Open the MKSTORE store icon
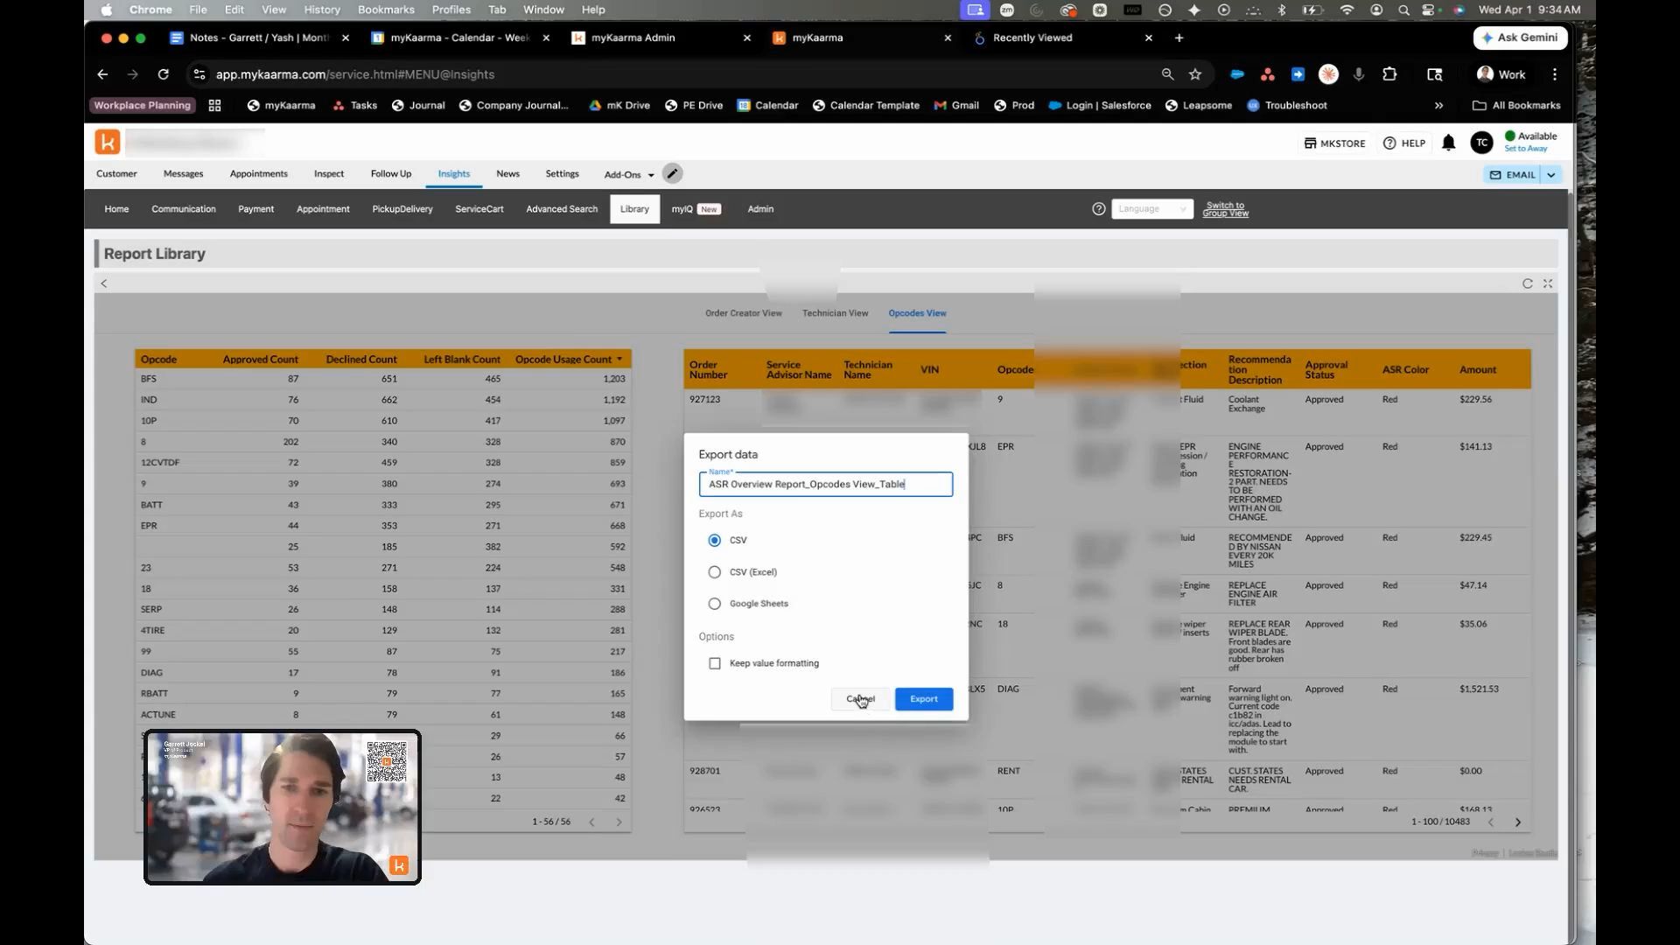The image size is (1680, 945). tap(1310, 143)
